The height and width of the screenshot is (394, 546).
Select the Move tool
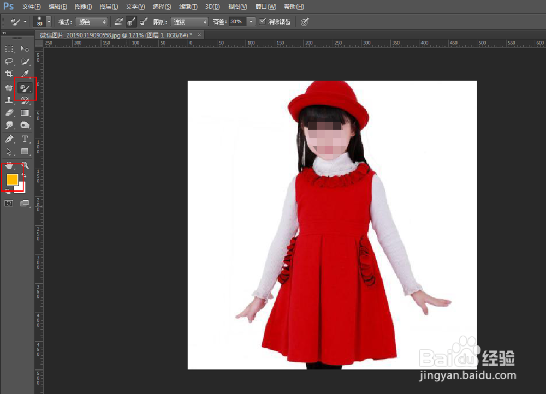(x=25, y=49)
